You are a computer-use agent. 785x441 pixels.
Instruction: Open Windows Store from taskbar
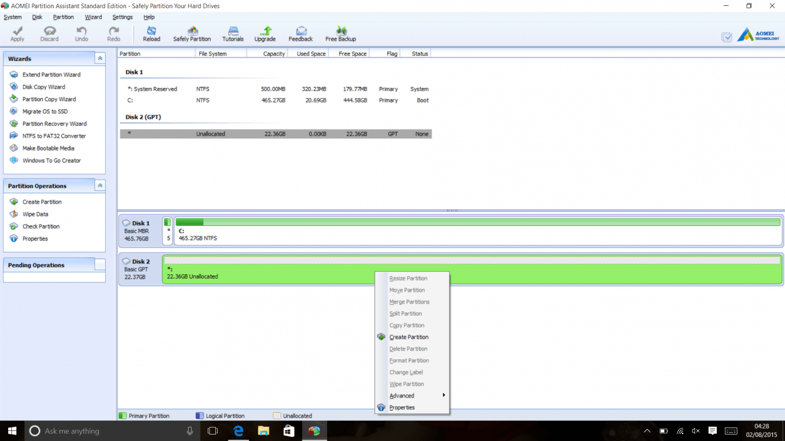click(x=289, y=431)
